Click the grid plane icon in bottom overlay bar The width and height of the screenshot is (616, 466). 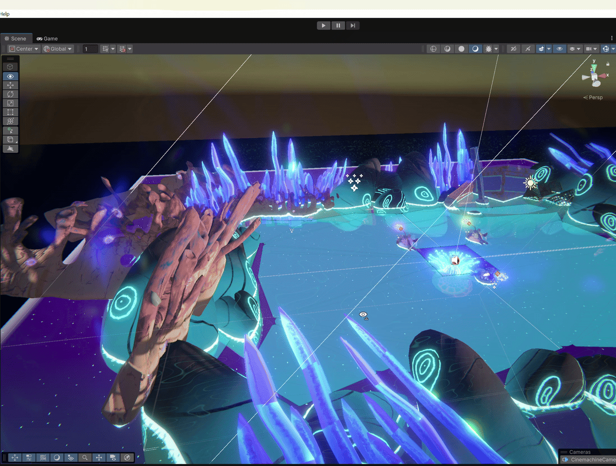(x=71, y=458)
